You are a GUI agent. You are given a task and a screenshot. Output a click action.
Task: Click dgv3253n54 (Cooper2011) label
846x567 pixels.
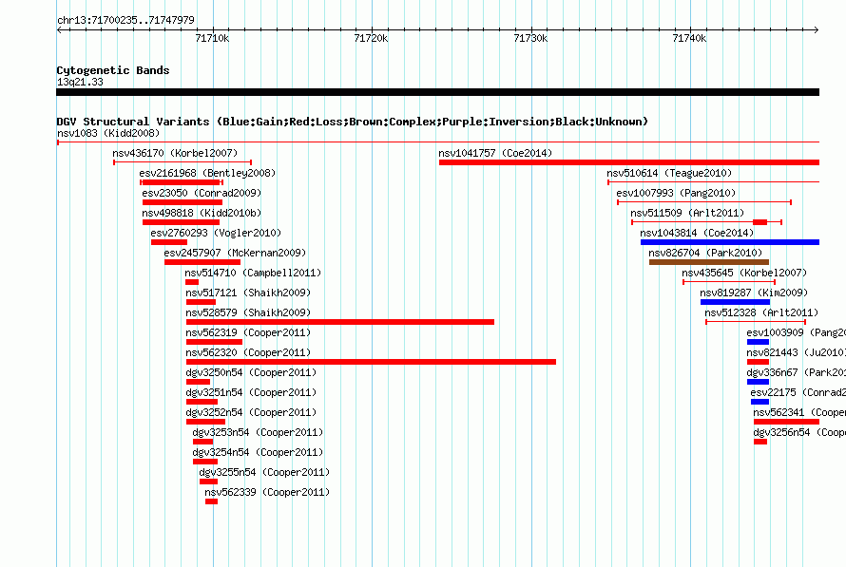258,432
